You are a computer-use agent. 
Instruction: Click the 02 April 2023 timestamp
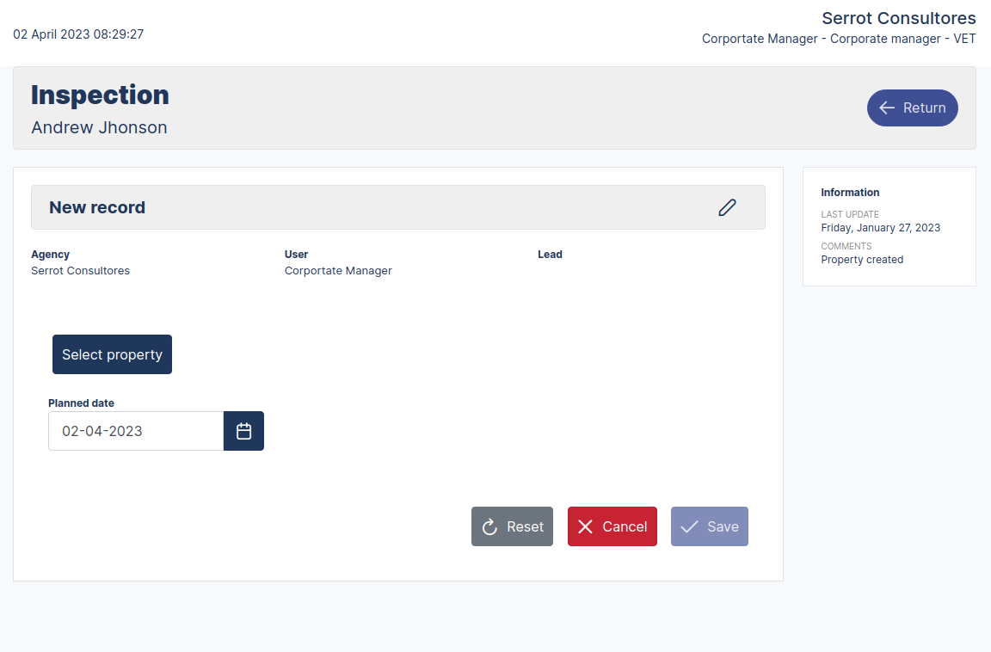coord(78,34)
